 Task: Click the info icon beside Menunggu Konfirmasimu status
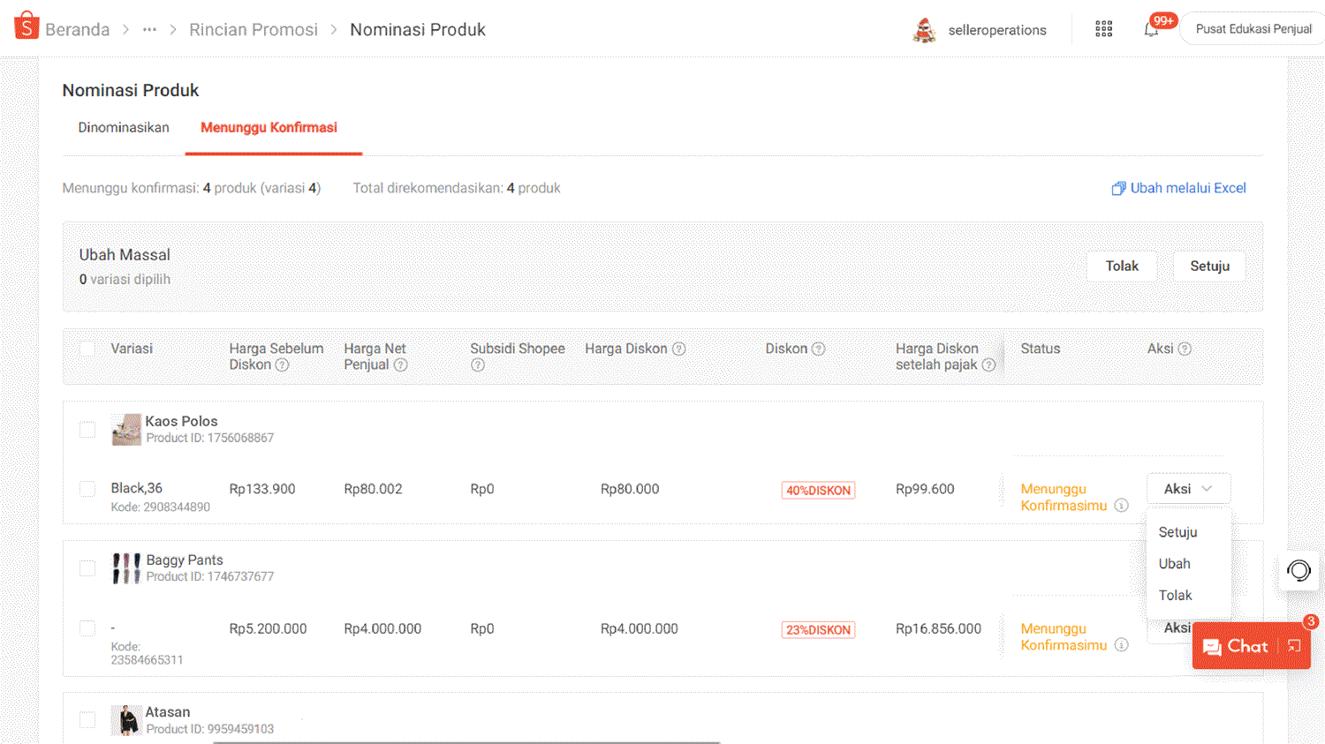pos(1121,505)
